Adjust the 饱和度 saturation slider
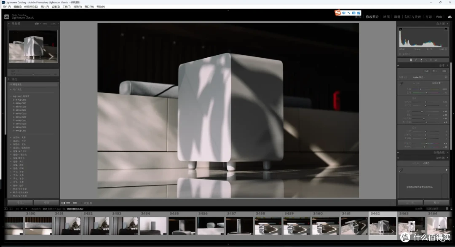 (x=426, y=147)
